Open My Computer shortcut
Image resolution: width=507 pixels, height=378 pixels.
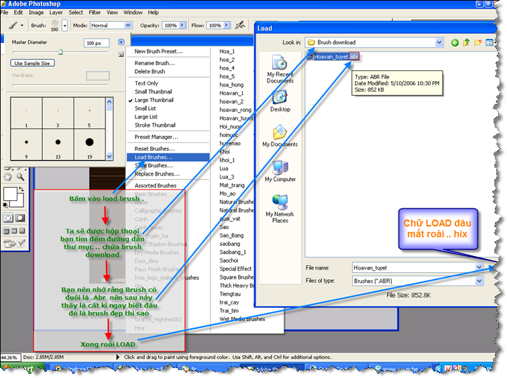pyautogui.click(x=280, y=171)
